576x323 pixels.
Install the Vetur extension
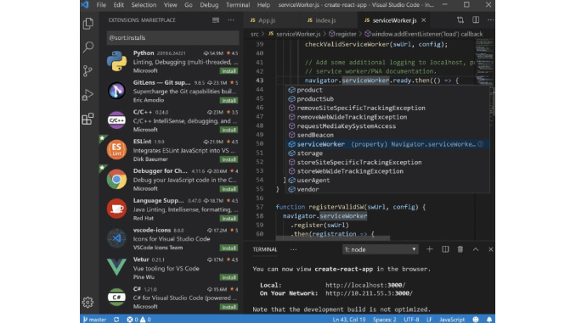click(x=229, y=277)
